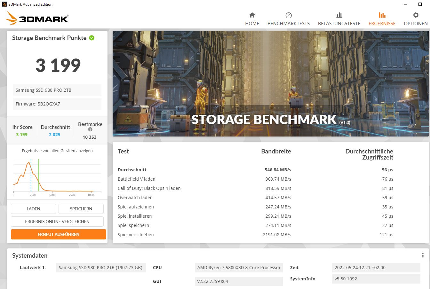The height and width of the screenshot is (289, 430).
Task: Switch to BENCHMARKTESTS tab
Action: point(289,19)
